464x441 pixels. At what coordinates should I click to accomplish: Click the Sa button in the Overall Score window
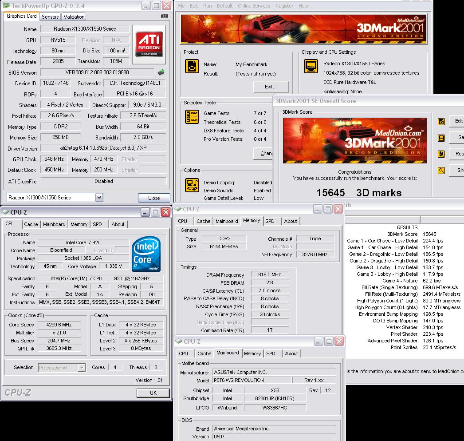[457, 137]
